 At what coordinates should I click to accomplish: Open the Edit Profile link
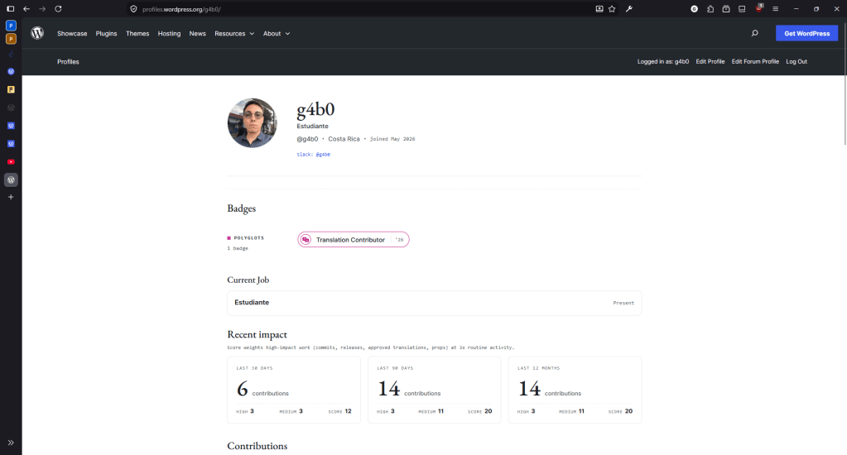click(710, 61)
